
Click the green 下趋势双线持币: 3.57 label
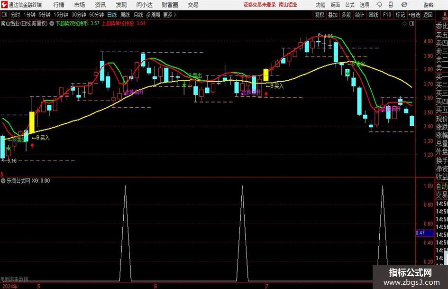pyautogui.click(x=77, y=23)
